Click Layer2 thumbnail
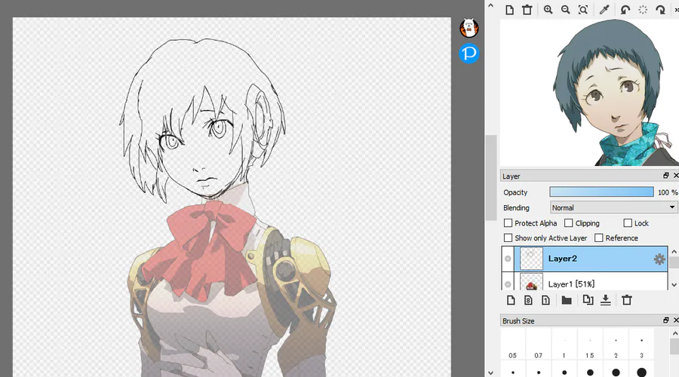This screenshot has width=679, height=377. [531, 259]
